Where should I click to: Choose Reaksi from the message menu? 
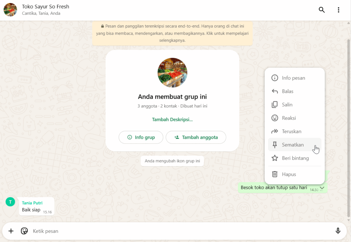tap(289, 118)
